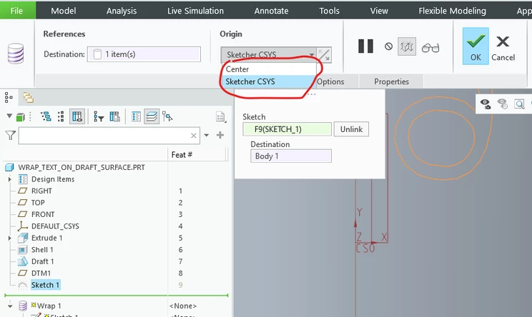Click the Collapse All tree icon

pyautogui.click(x=61, y=116)
